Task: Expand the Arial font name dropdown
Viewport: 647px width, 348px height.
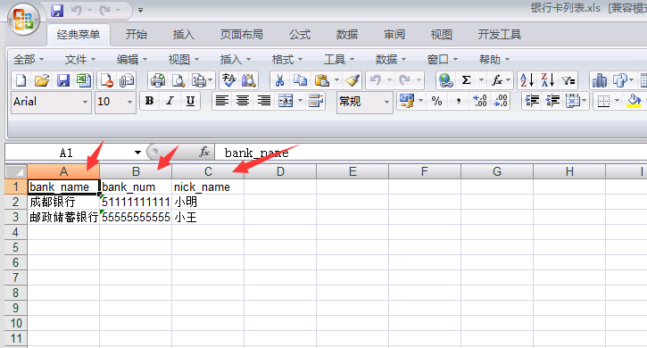Action: click(85, 102)
